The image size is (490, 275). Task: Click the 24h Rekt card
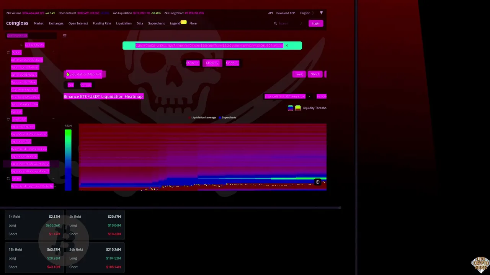(95, 258)
